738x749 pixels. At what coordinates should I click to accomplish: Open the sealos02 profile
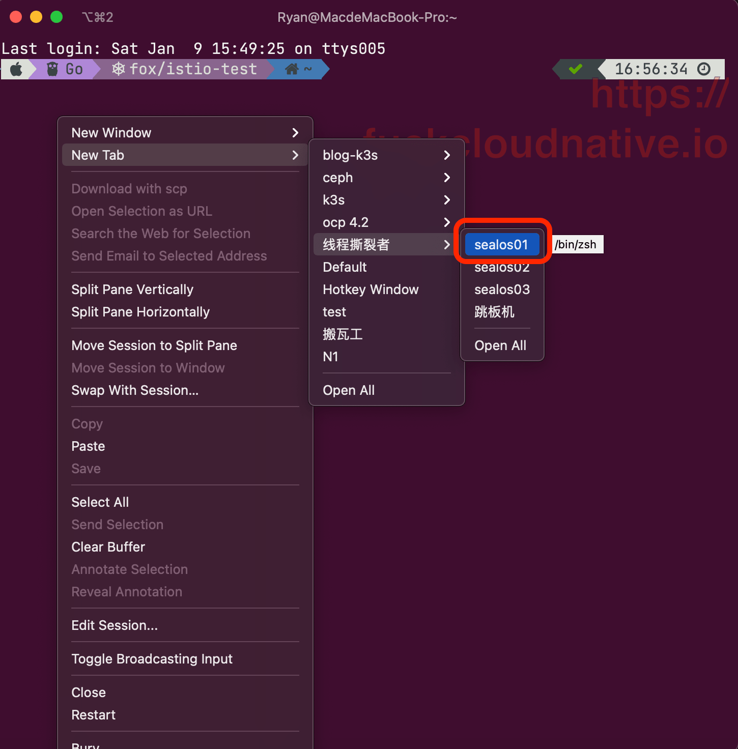click(x=502, y=267)
